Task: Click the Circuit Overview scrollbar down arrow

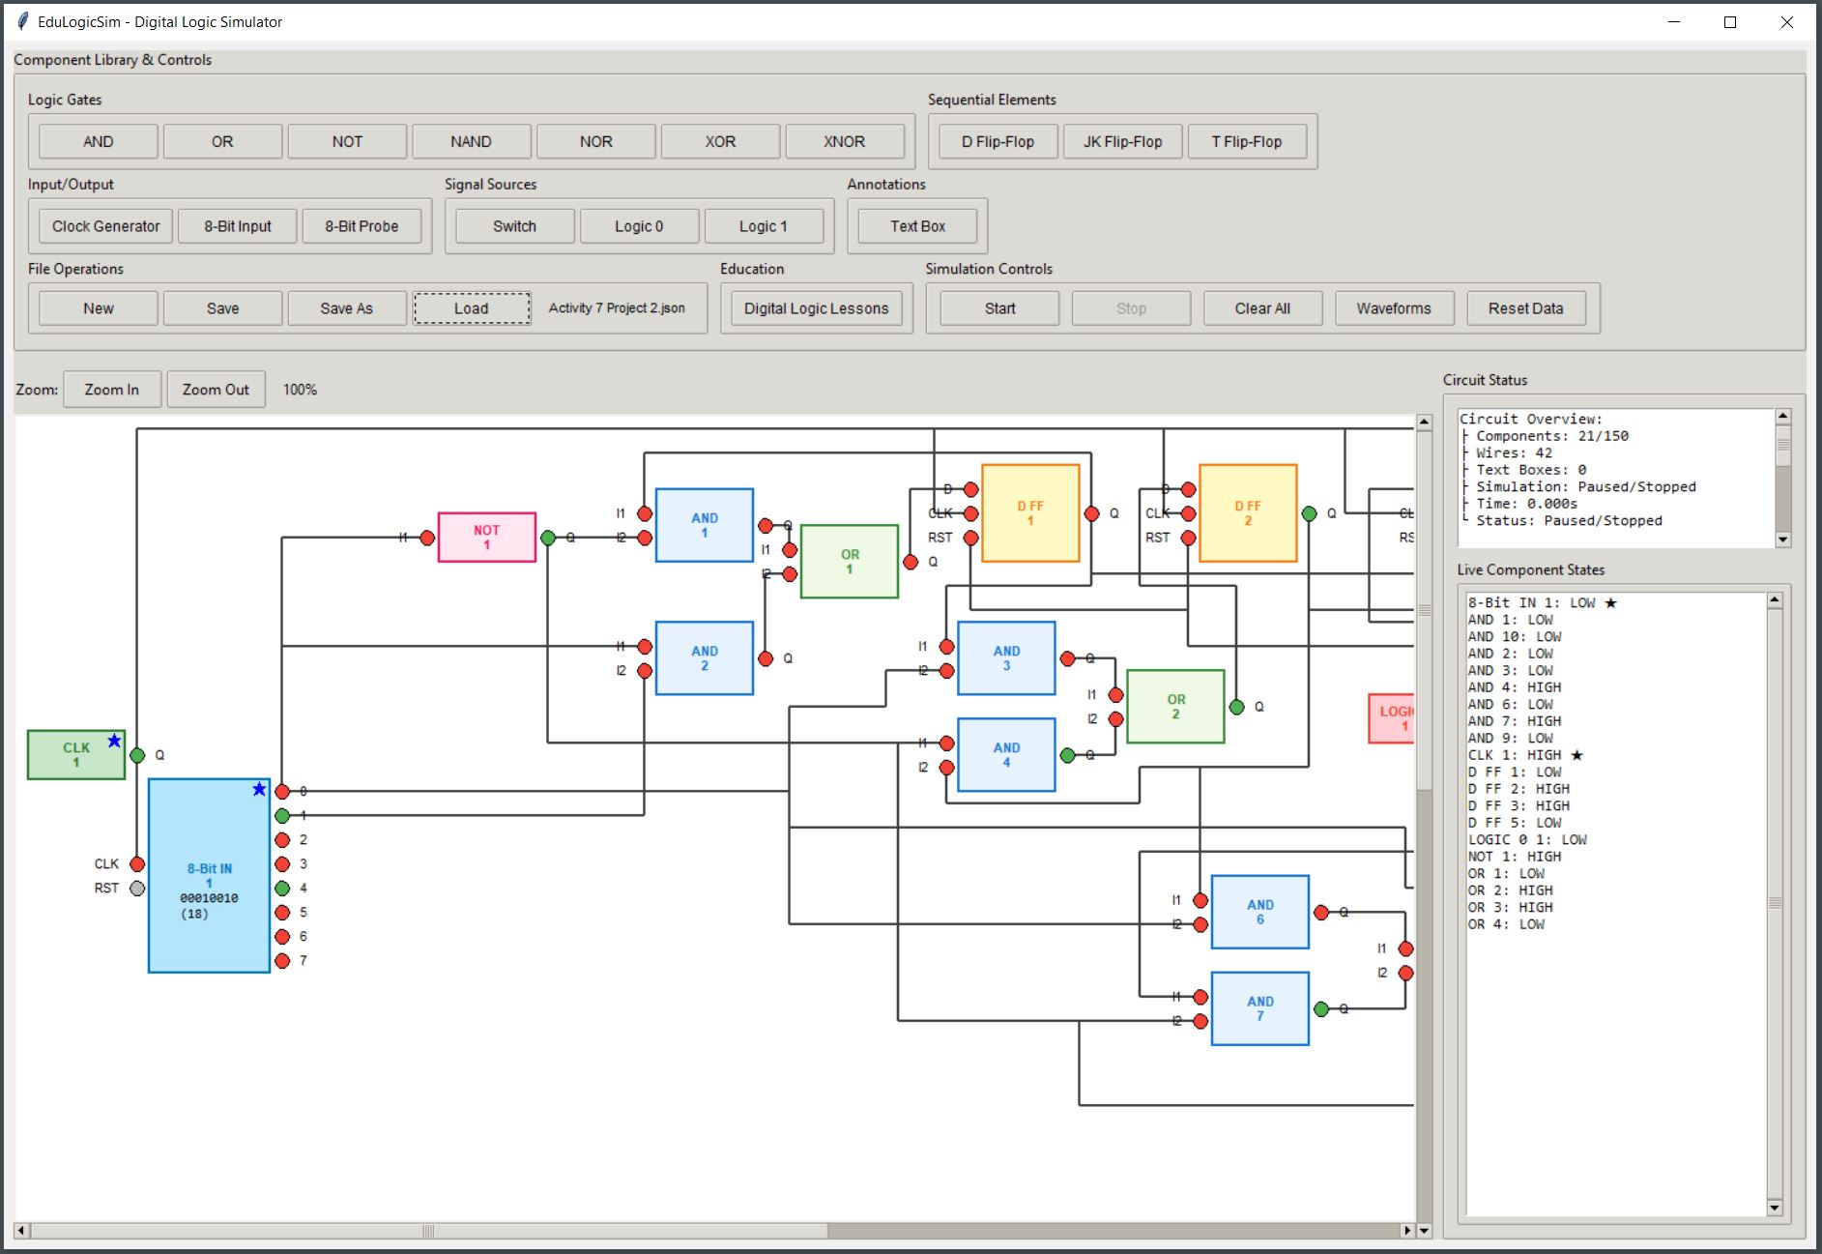Action: coord(1783,540)
